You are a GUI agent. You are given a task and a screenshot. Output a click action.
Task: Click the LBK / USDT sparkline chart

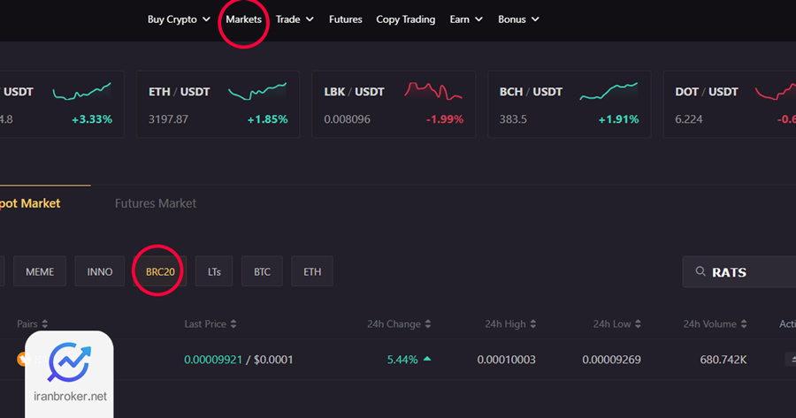click(433, 91)
